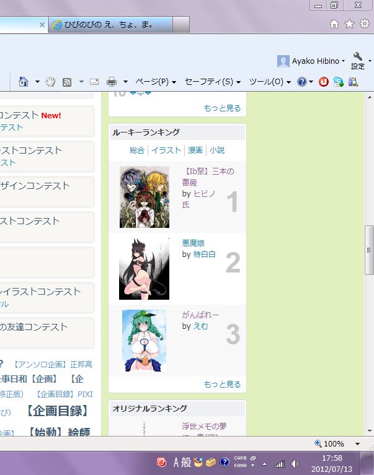Click the Show desktop button
This screenshot has height=475, width=374.
[367, 463]
